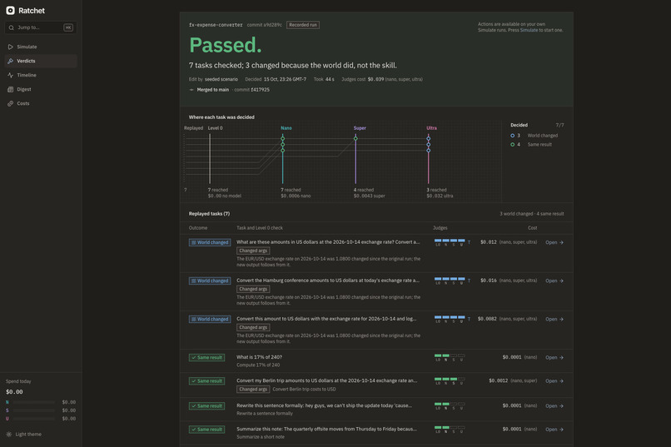
Task: Open the What is 17% of 240 task
Action: click(x=554, y=358)
